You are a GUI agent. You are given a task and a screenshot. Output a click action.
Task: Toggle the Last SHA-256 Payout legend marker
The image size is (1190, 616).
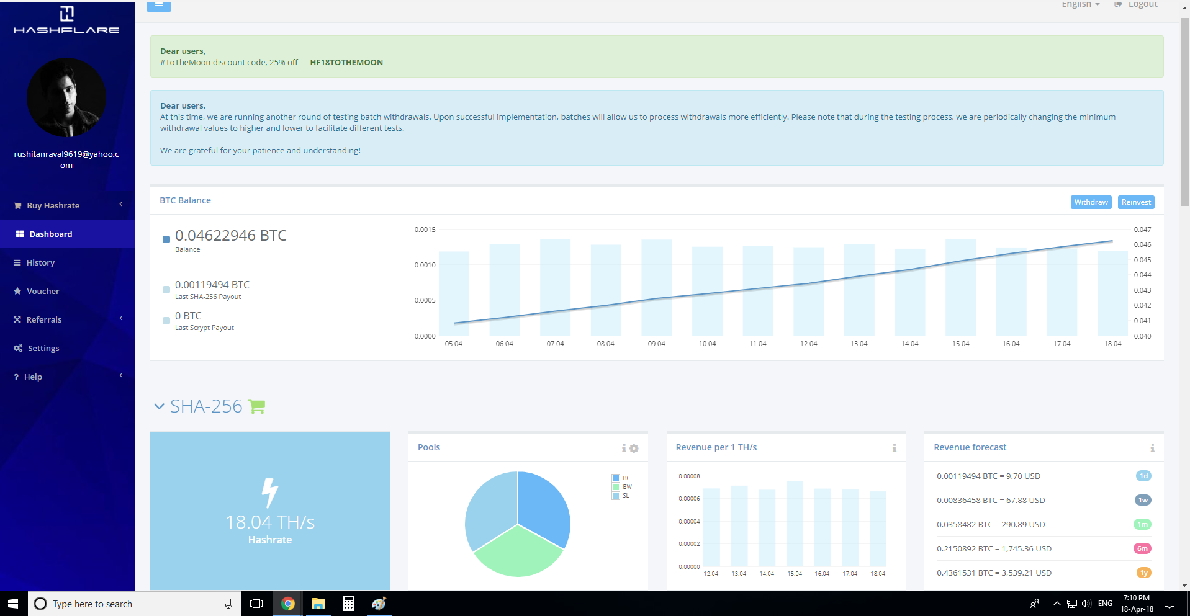pyautogui.click(x=166, y=290)
